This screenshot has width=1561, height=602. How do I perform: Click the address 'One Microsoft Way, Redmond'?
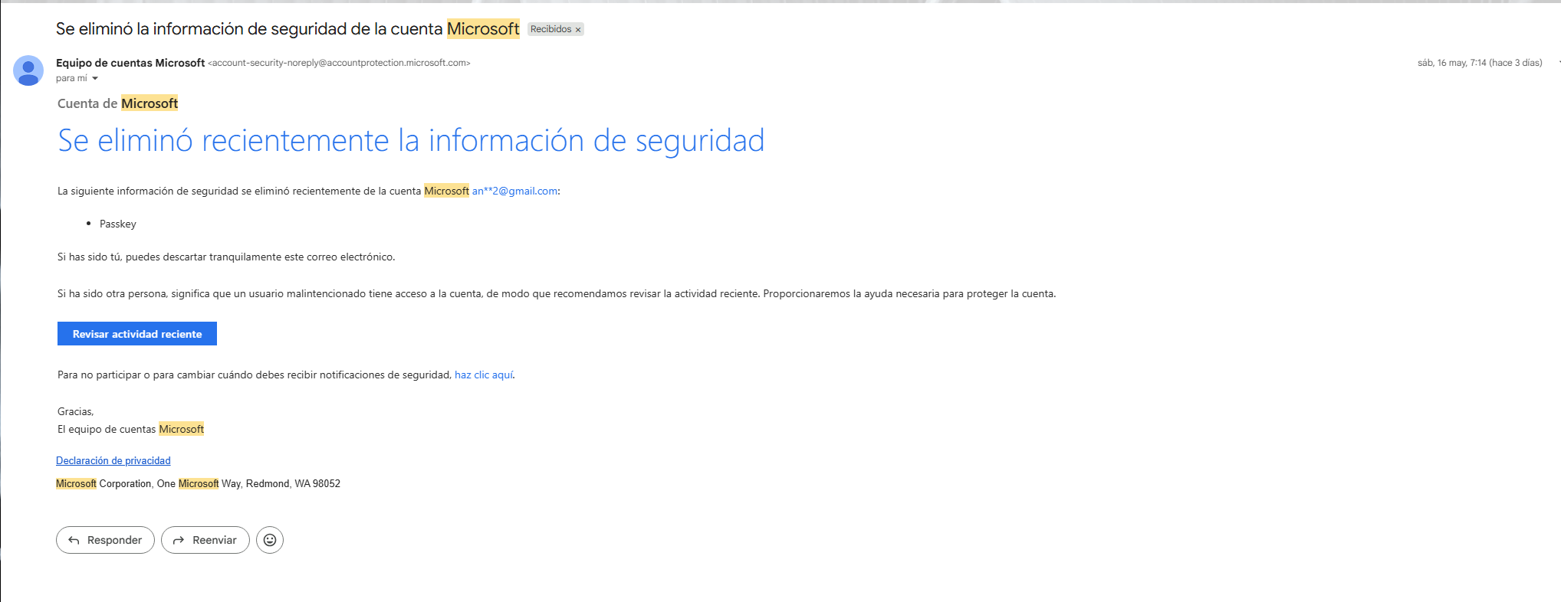(x=224, y=483)
